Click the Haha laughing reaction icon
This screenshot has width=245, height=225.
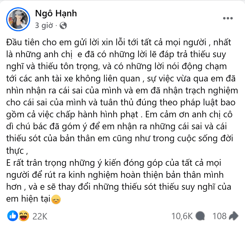point(23,216)
